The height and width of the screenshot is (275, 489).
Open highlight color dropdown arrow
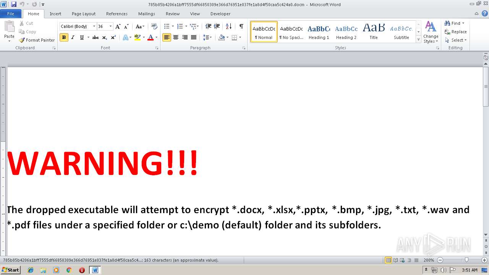144,37
